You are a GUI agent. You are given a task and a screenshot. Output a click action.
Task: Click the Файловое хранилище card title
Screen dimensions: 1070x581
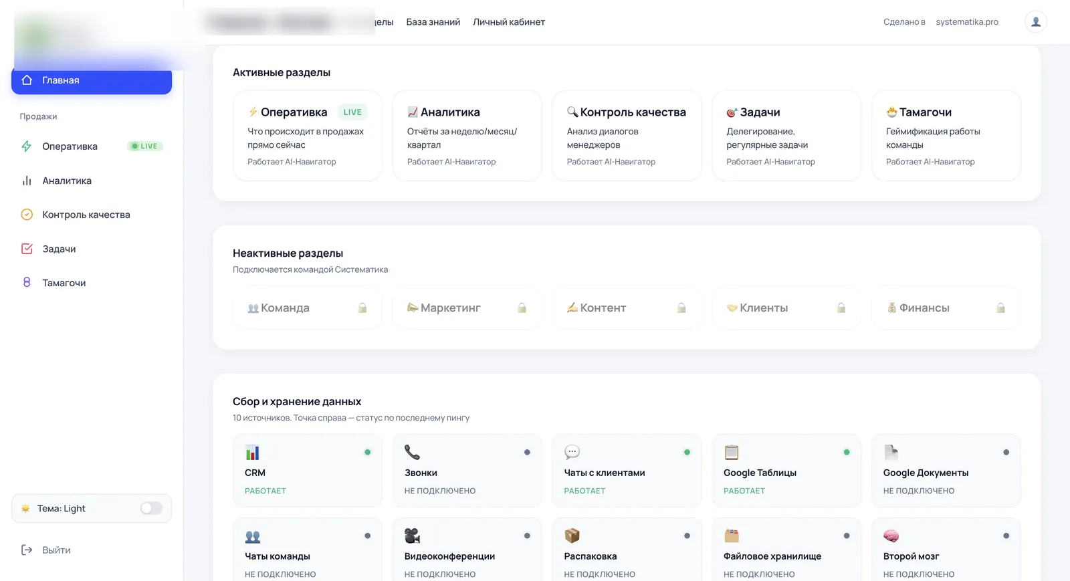[772, 556]
